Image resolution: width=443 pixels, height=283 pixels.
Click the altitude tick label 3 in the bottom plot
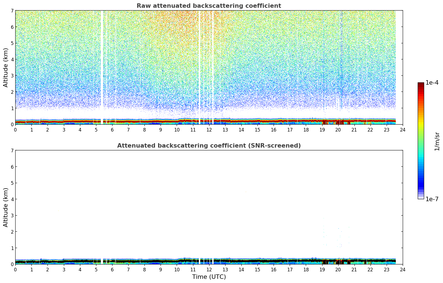(12, 216)
